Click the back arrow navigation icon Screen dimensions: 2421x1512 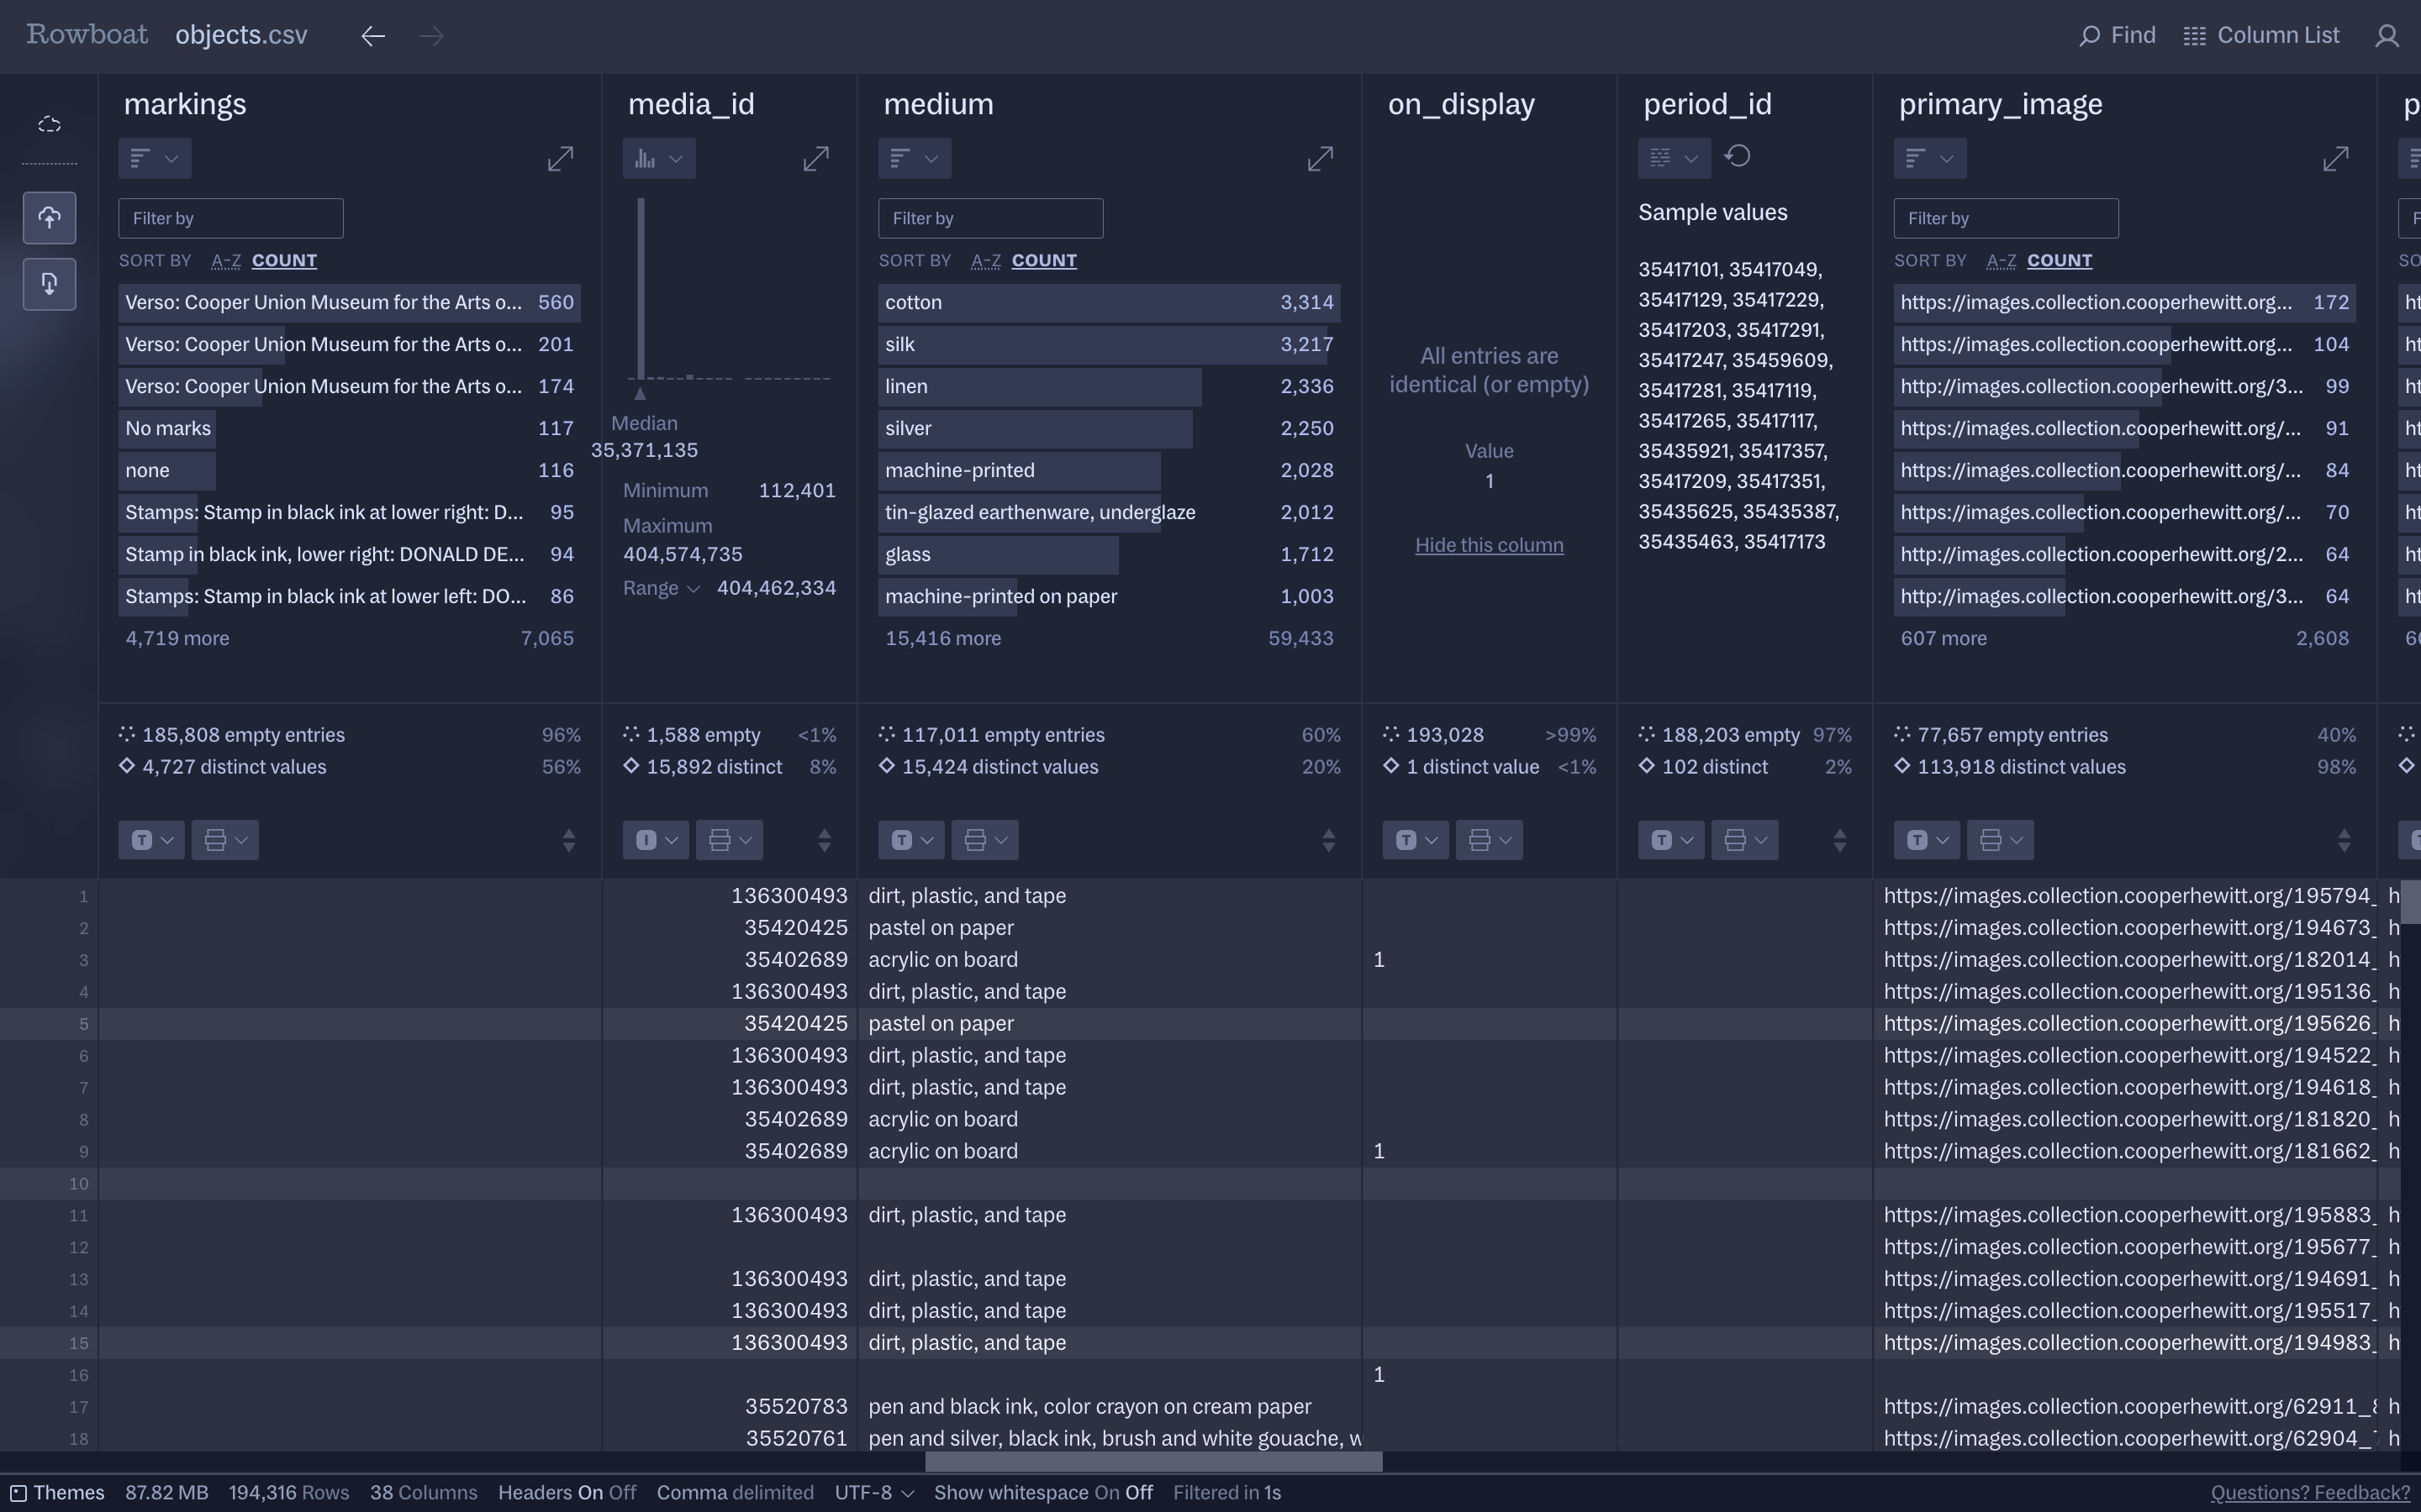coord(373,36)
